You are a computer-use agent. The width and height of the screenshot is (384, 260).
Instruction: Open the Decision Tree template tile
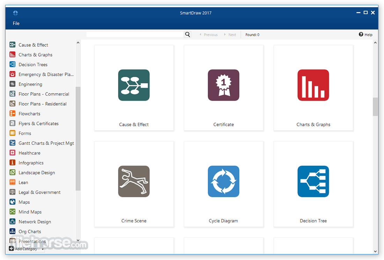point(313,184)
